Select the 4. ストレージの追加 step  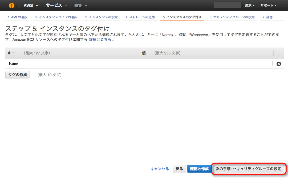(x=140, y=17)
